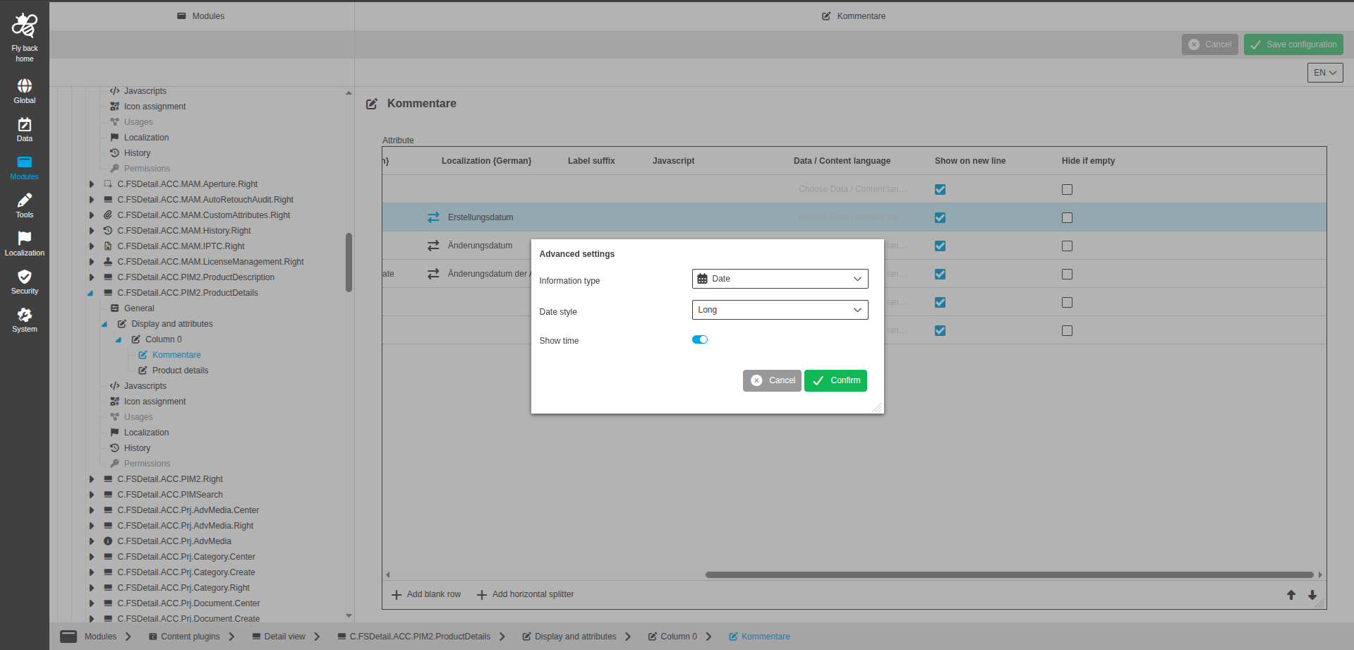This screenshot has height=650, width=1354.
Task: Cancel the advanced settings dialog
Action: pos(772,380)
